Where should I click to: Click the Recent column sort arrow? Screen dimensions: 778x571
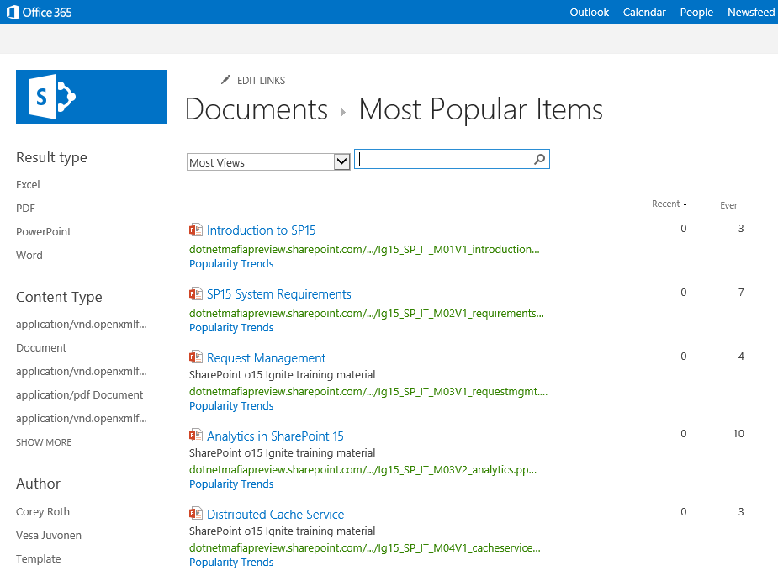pyautogui.click(x=685, y=203)
